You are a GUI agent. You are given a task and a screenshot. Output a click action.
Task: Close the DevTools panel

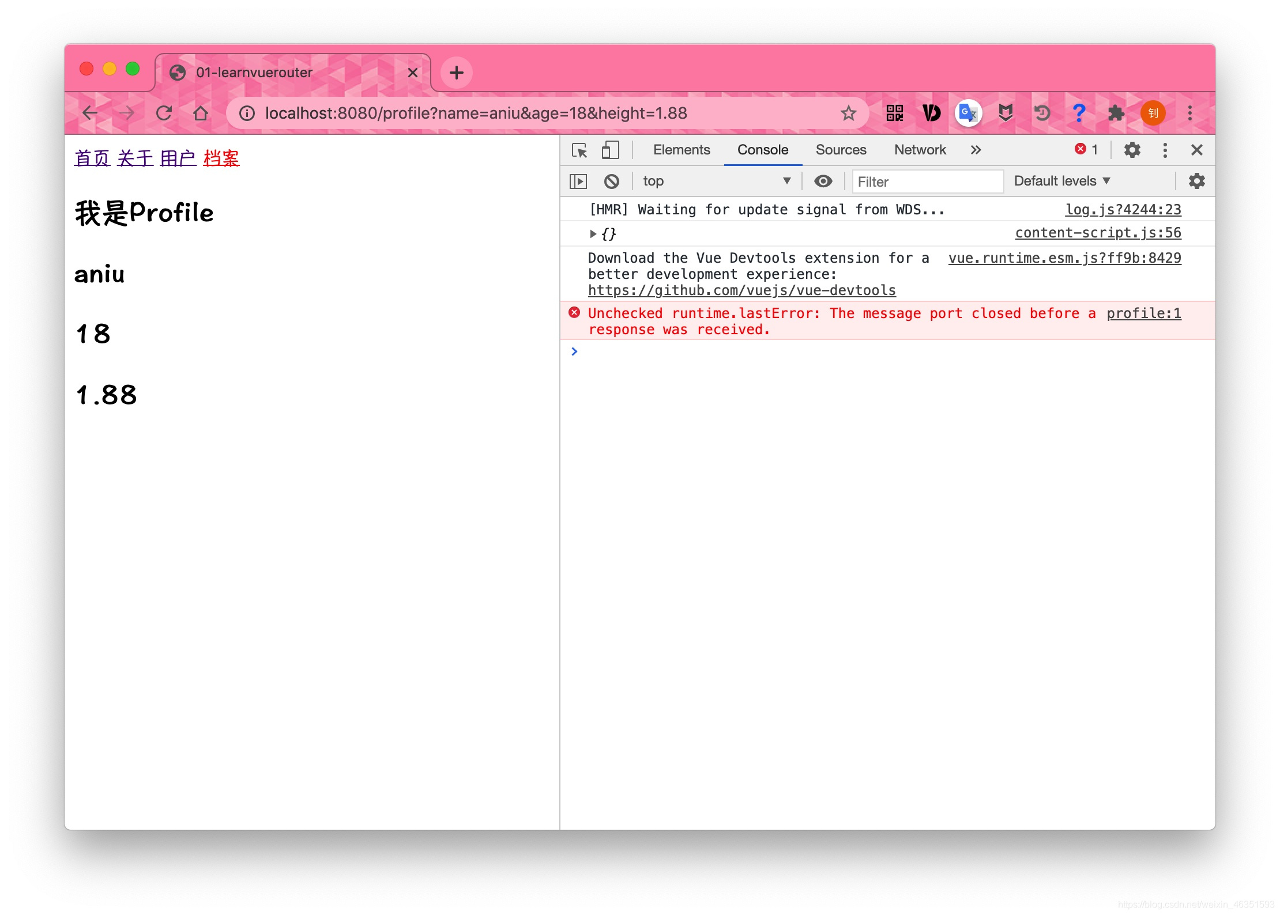tap(1196, 150)
